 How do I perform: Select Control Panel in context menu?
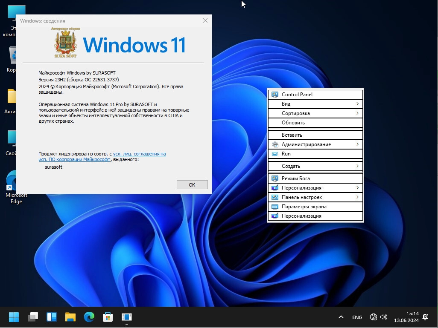[x=315, y=95]
